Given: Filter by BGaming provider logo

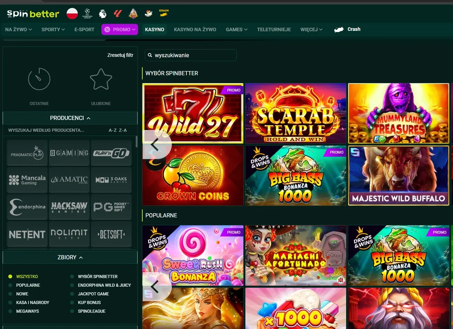Looking at the screenshot, I should tap(69, 153).
